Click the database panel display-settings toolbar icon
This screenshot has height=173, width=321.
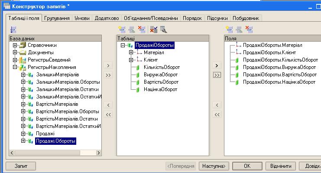(x=13, y=29)
